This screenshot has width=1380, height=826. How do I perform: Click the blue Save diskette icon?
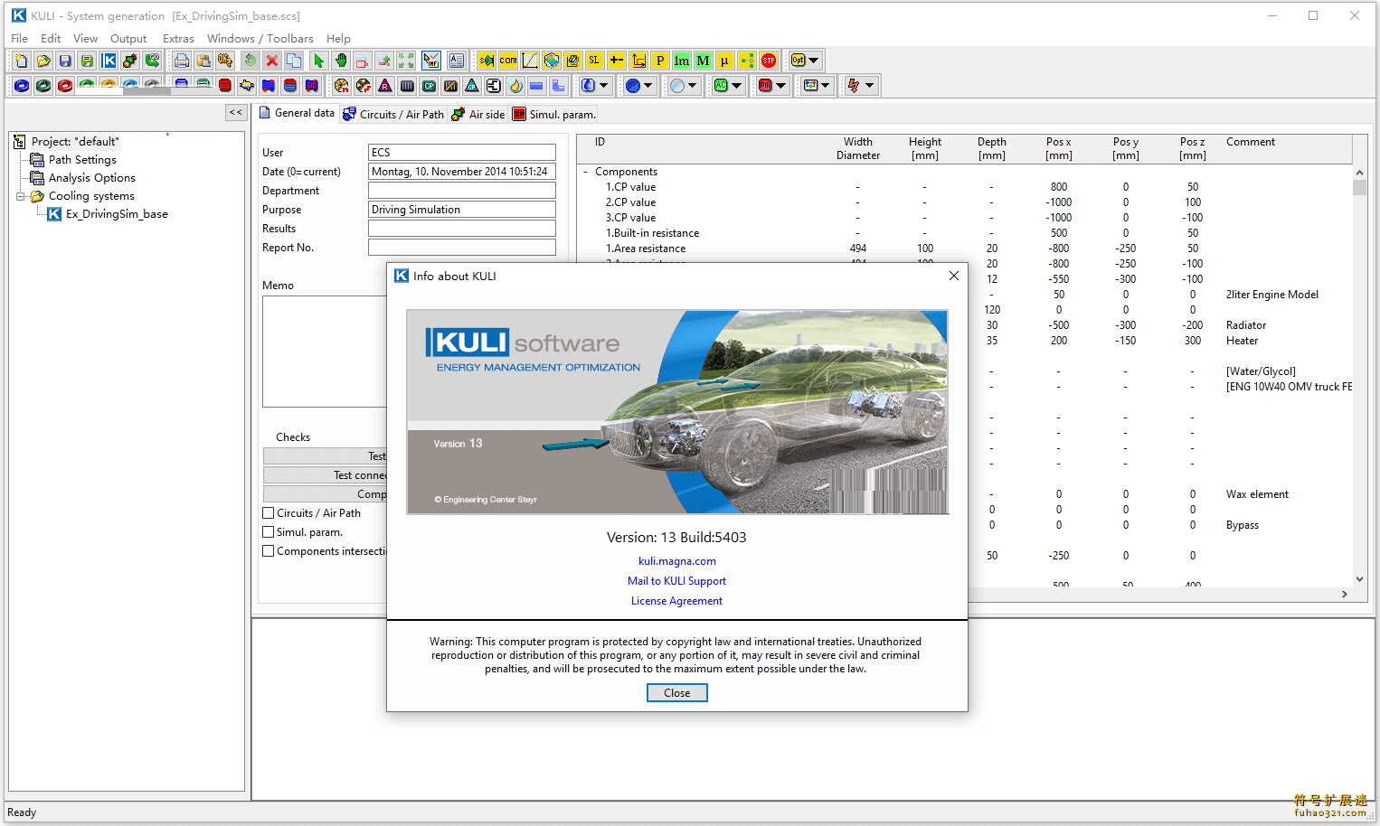tap(65, 61)
